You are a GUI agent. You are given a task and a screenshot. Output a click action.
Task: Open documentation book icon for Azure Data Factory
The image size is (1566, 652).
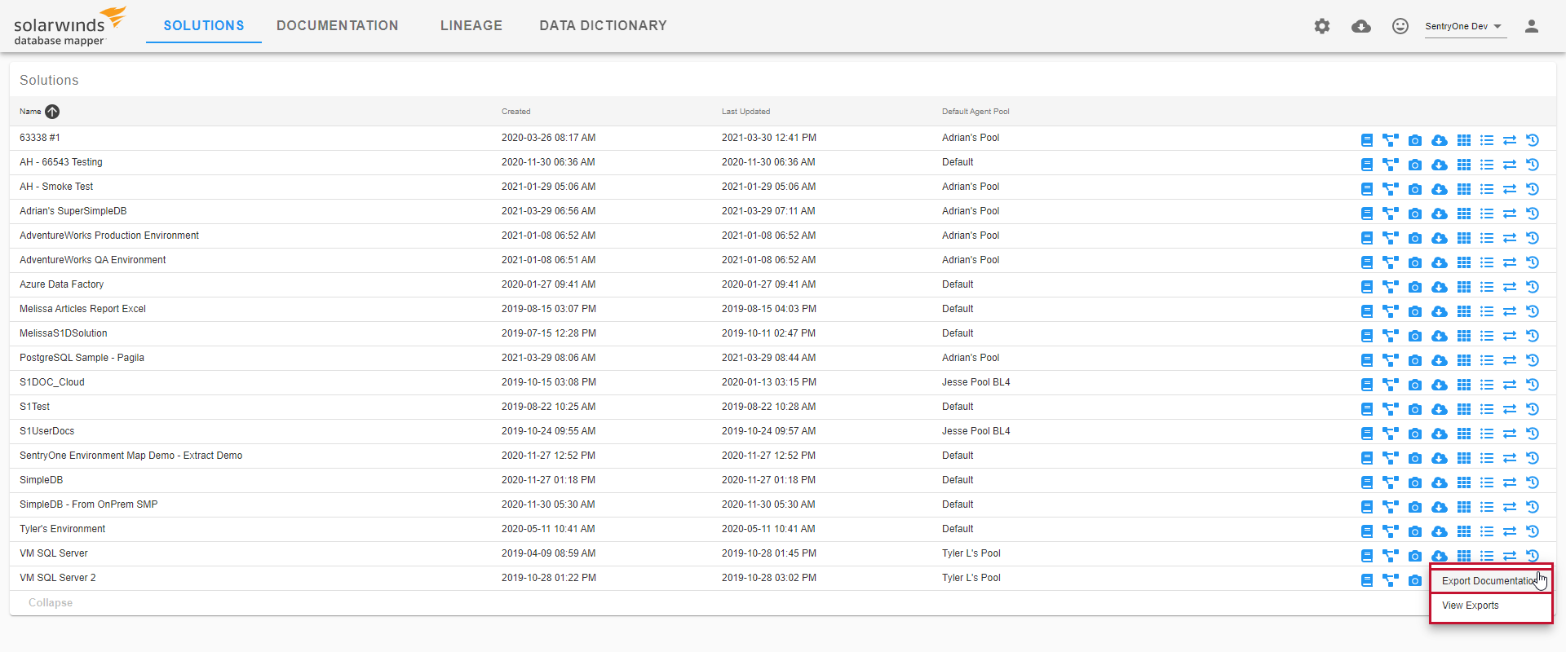click(1367, 287)
